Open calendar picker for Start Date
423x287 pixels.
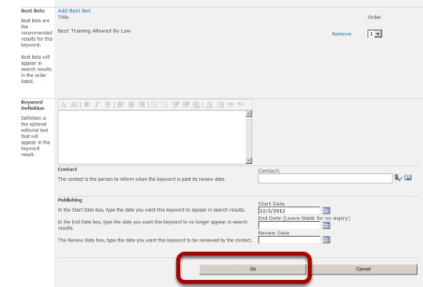click(327, 210)
